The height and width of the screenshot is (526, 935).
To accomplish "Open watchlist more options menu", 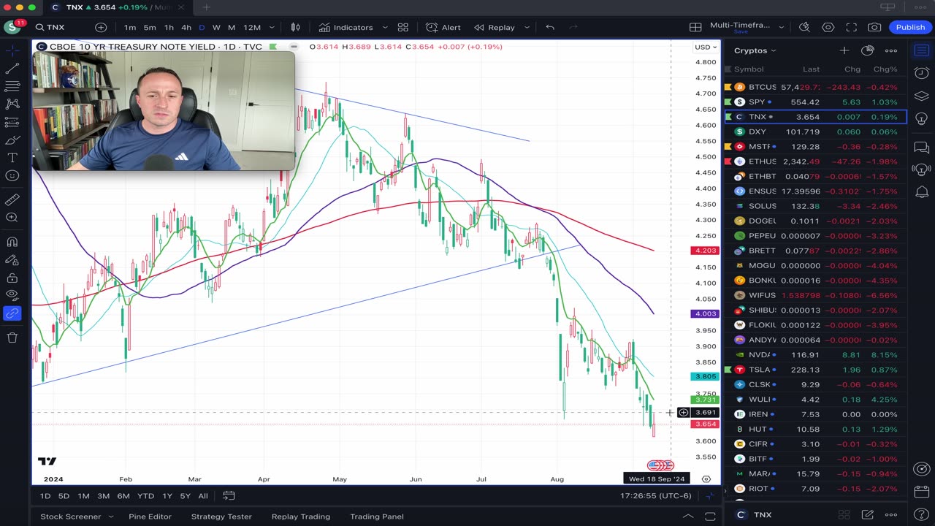I will pos(891,50).
